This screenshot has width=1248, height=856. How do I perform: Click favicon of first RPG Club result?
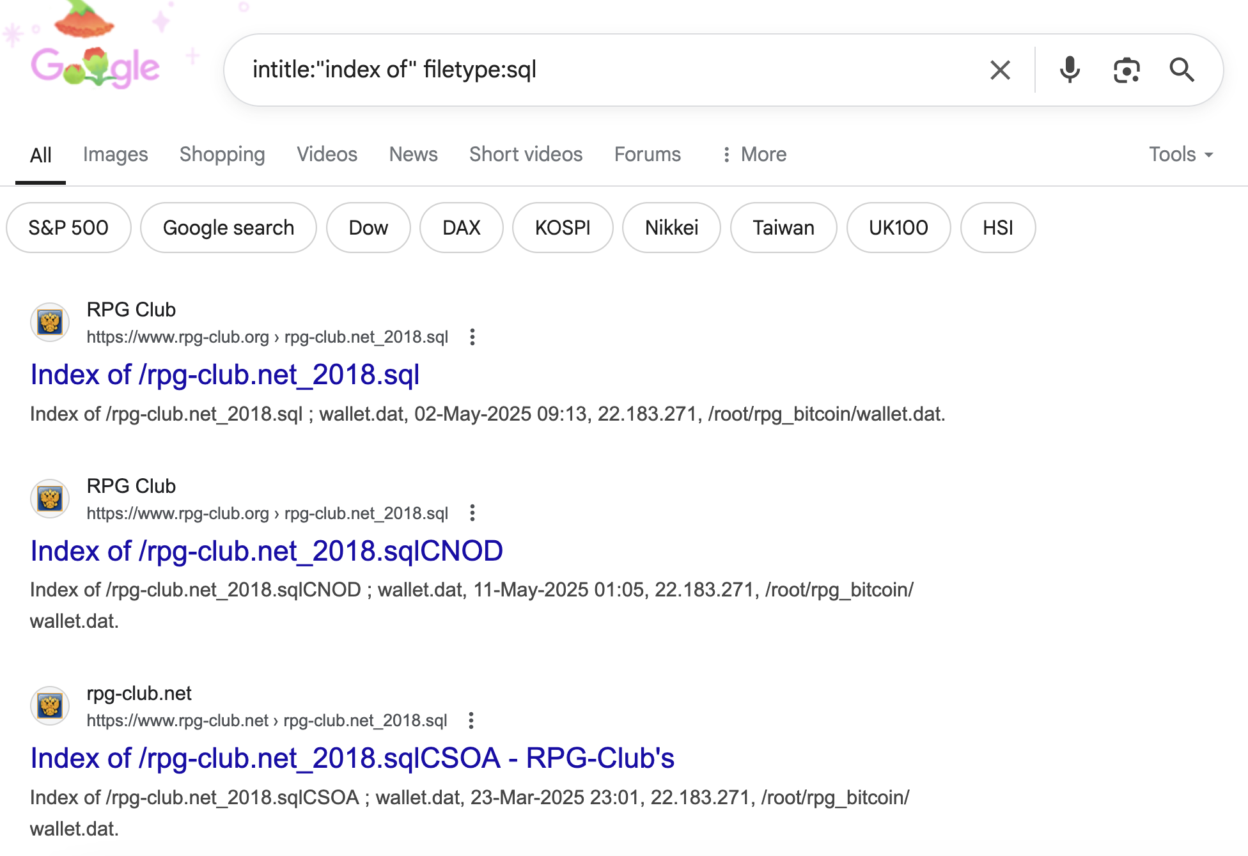click(x=50, y=322)
